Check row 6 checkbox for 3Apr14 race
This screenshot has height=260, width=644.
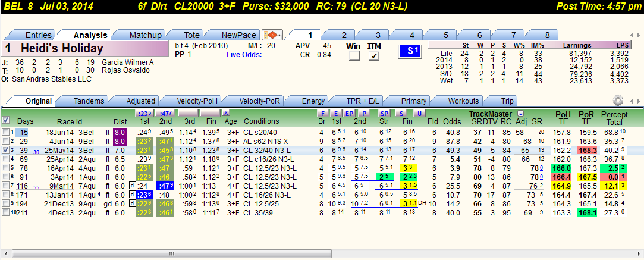click(5, 177)
